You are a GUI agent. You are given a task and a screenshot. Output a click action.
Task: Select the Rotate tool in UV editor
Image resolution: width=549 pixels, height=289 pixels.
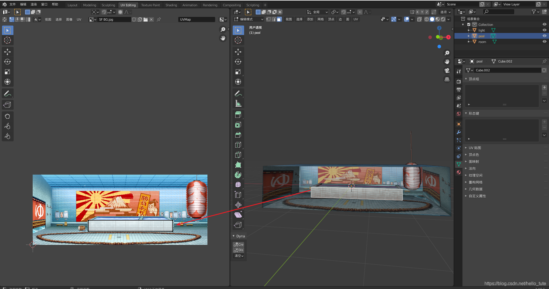point(7,62)
